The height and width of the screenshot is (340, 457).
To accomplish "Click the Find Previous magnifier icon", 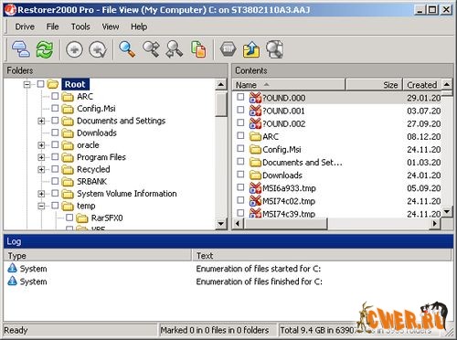I will (x=175, y=49).
